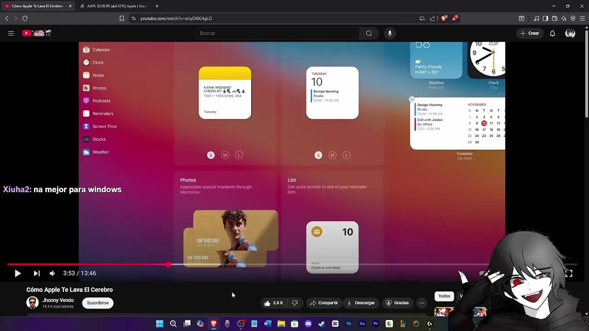
Task: Click the Gracias button
Action: (397, 303)
